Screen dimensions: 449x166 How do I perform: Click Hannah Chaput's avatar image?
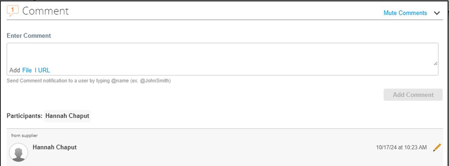click(18, 152)
